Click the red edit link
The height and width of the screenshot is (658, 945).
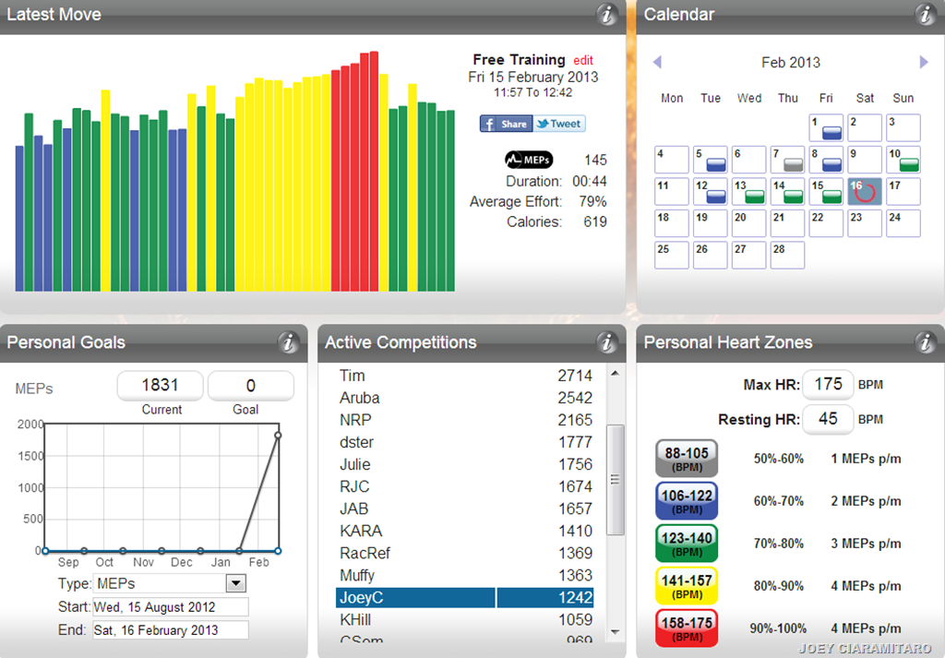(583, 60)
